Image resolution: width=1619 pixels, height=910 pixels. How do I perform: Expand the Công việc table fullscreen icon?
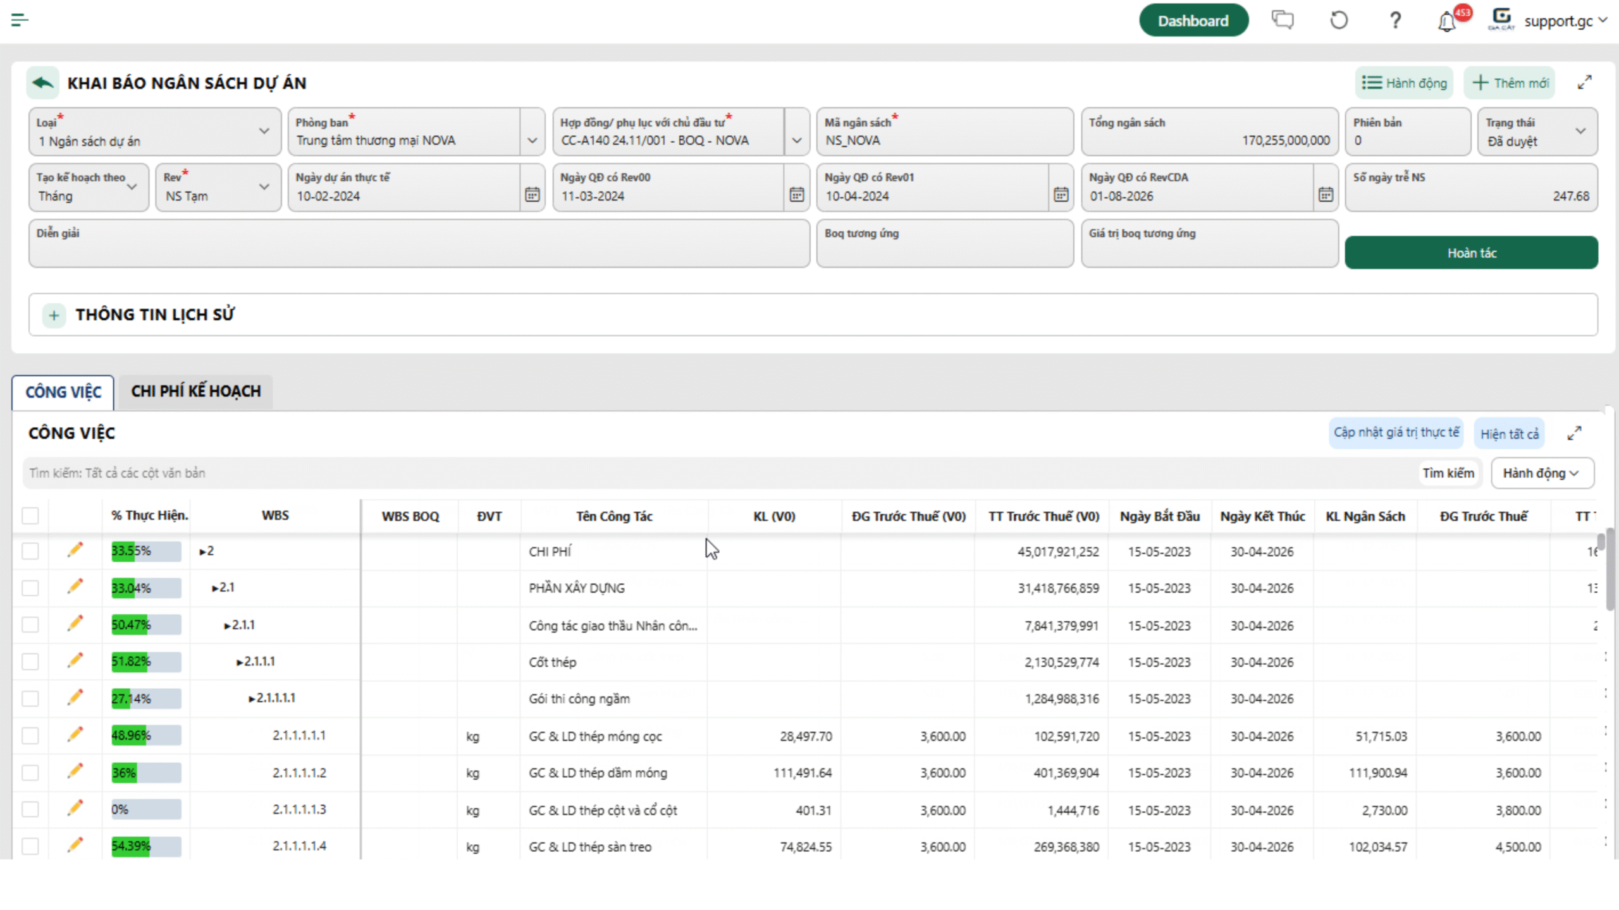(x=1574, y=434)
